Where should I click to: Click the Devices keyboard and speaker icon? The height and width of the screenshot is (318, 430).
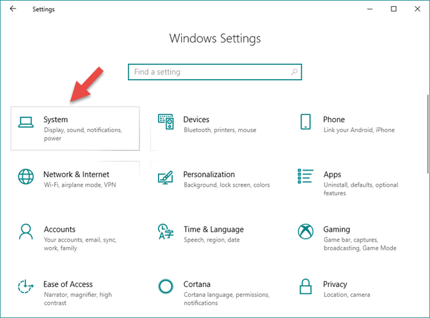166,121
